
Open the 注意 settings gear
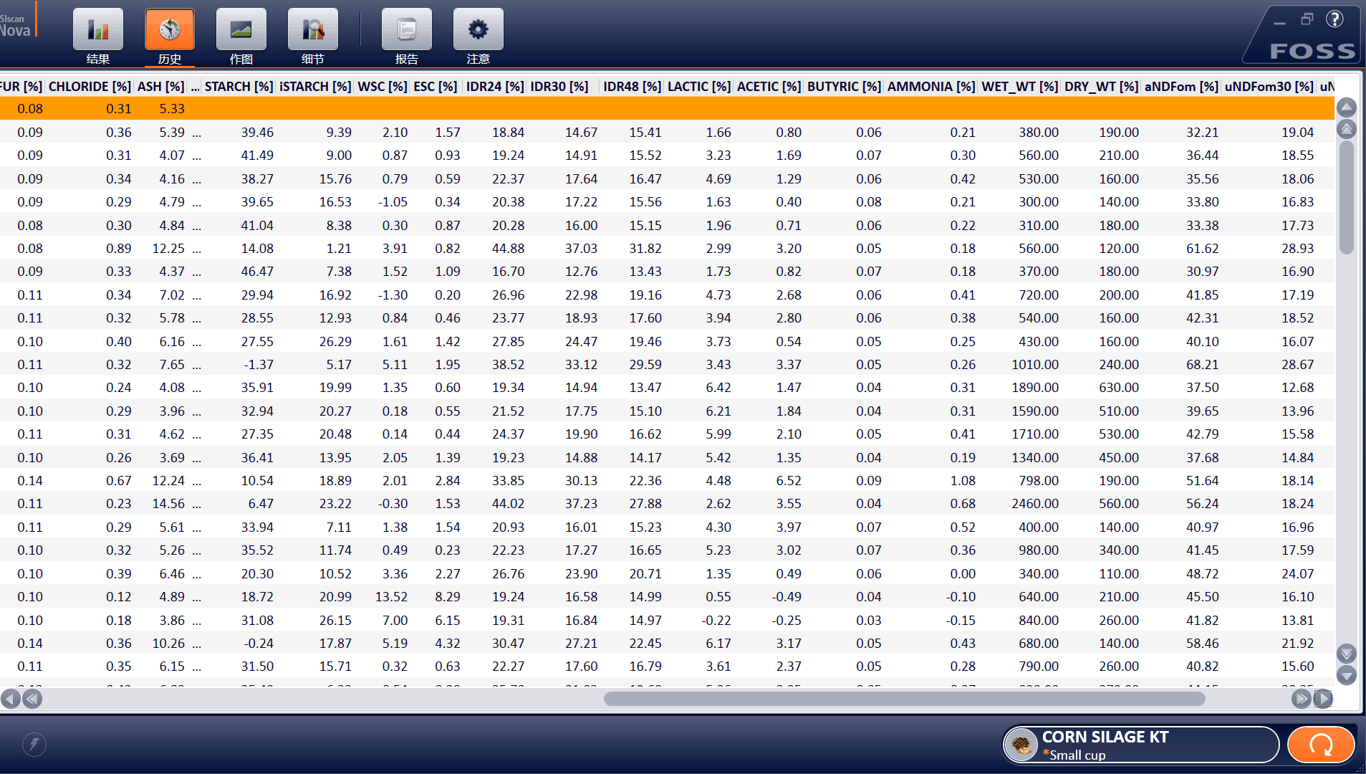click(478, 37)
